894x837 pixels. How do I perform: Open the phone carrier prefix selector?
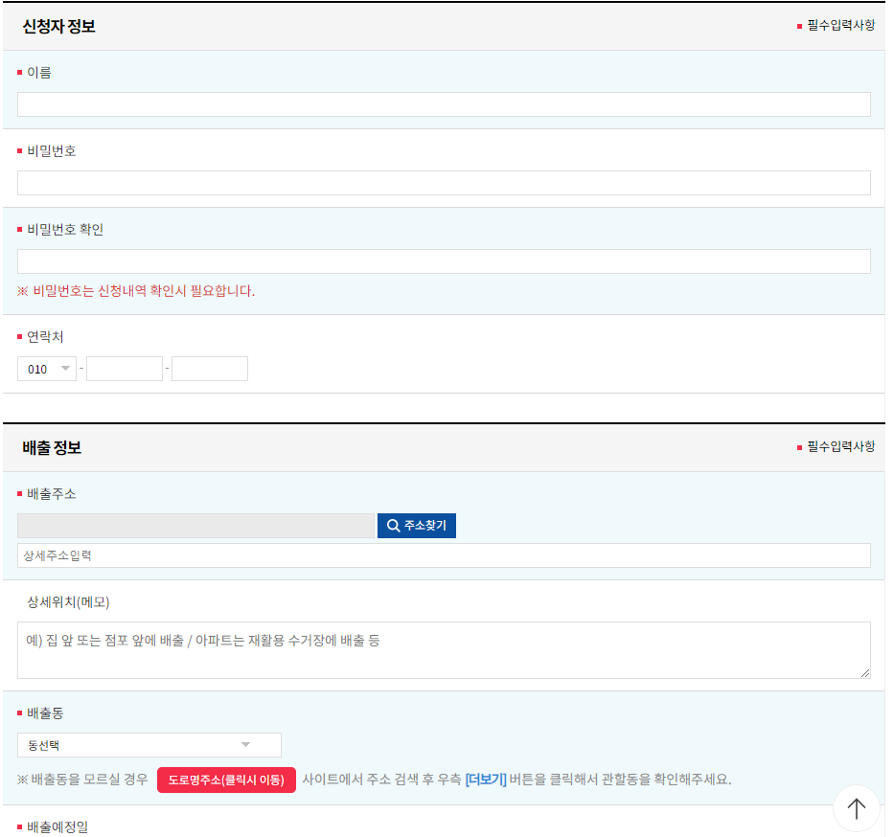[x=46, y=368]
